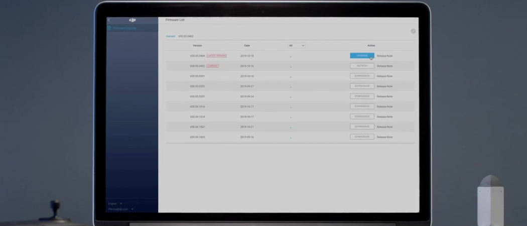Downgrade to firmware V00.04.1505
The height and width of the screenshot is (226, 527).
(x=362, y=137)
